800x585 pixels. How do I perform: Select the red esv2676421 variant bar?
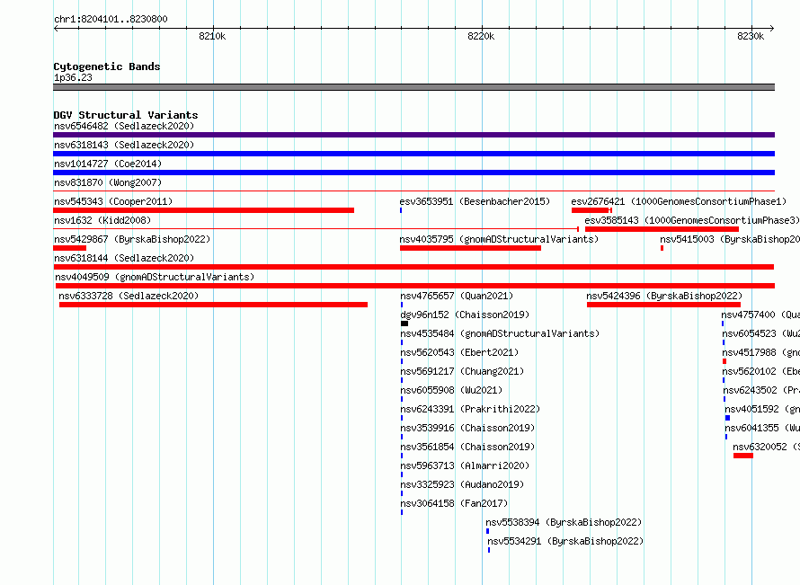tap(591, 210)
